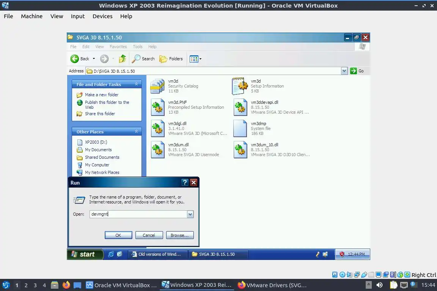437x291 pixels.
Task: Collapse the File and Folder Tasks panel
Action: pos(136,84)
